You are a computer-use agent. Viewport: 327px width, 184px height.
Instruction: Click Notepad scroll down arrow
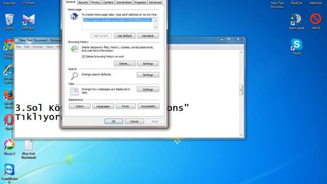click(x=241, y=135)
